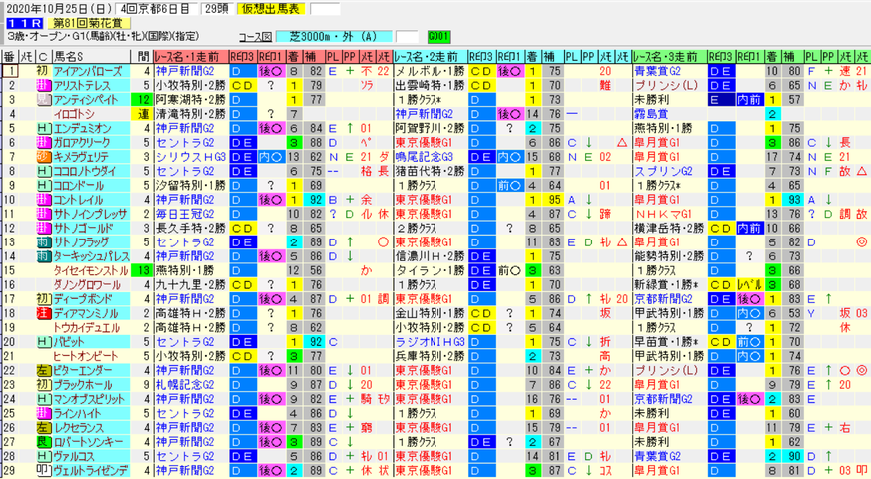Click the 雨 badge beside サトノフラッグ
Viewport: 871px width, 479px height.
pos(43,242)
